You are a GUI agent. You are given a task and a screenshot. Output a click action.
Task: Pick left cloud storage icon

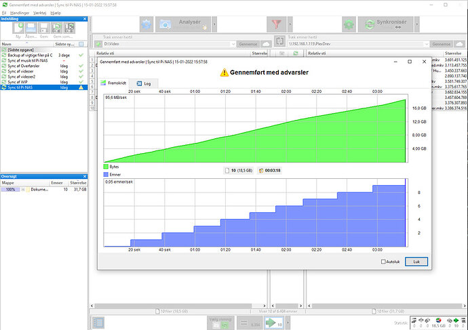(266, 44)
